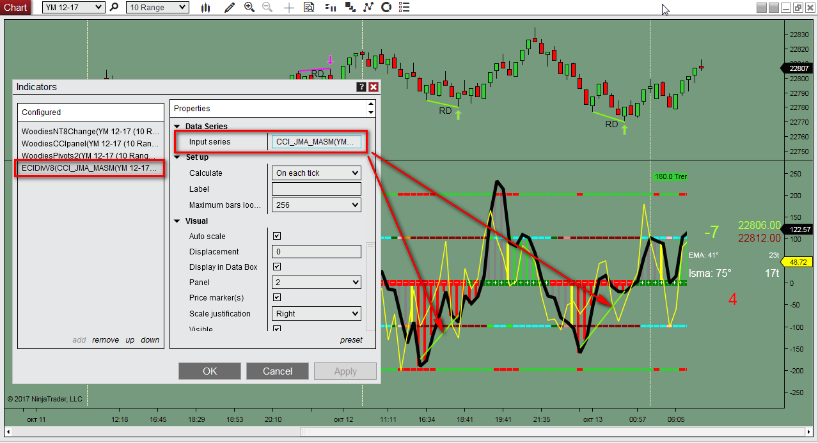Open the 10 Range interval dropdown
The width and height of the screenshot is (818, 443).
coord(157,8)
